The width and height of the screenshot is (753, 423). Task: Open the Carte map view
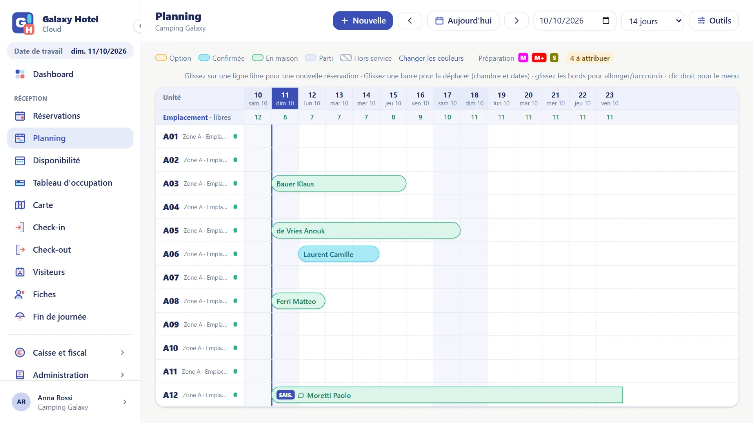(70, 205)
